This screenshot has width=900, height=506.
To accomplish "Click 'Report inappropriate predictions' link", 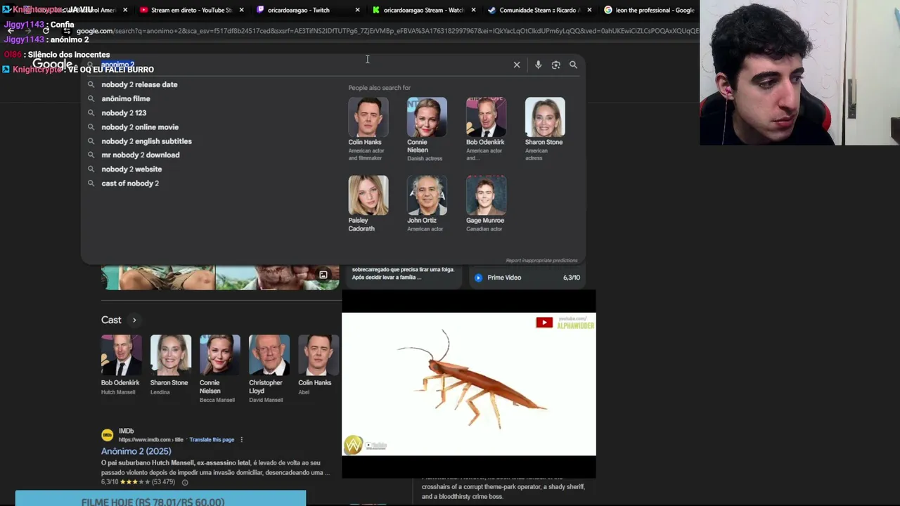I will coord(541,261).
